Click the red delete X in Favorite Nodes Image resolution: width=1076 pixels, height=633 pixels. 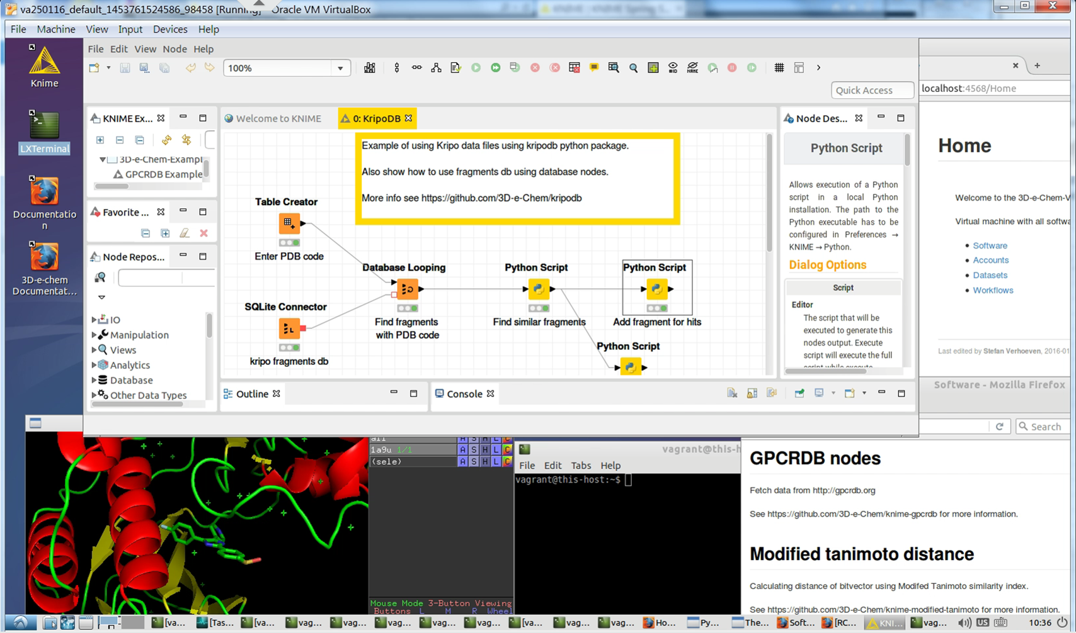pos(203,233)
